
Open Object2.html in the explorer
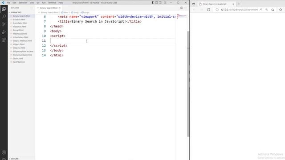tap(19, 48)
